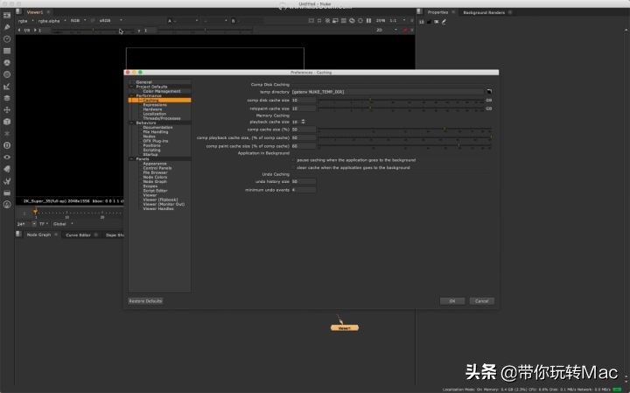The height and width of the screenshot is (393, 630).
Task: Open the Particles nodes star icon
Action: point(7,133)
